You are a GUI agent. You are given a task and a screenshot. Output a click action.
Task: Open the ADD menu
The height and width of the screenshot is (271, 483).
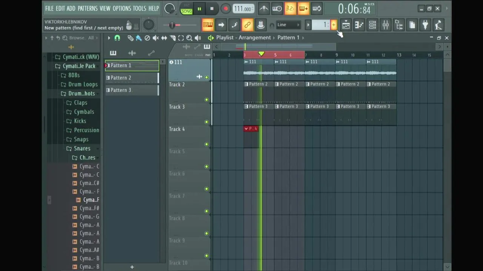tap(71, 8)
